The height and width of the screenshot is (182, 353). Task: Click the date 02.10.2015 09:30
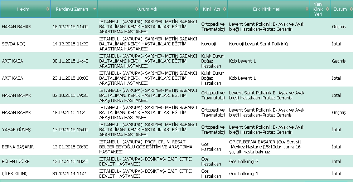[71, 95]
